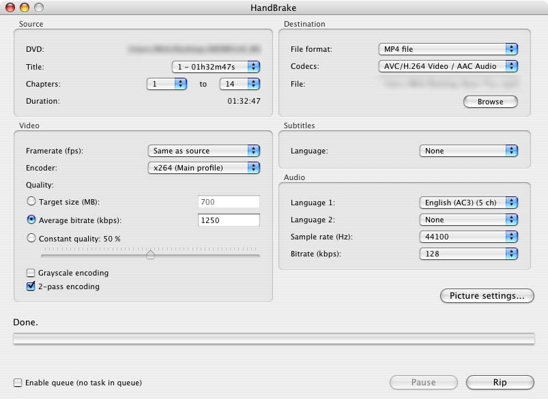Image resolution: width=548 pixels, height=399 pixels.
Task: Enable Grayscale encoding checkbox
Action: 31,273
